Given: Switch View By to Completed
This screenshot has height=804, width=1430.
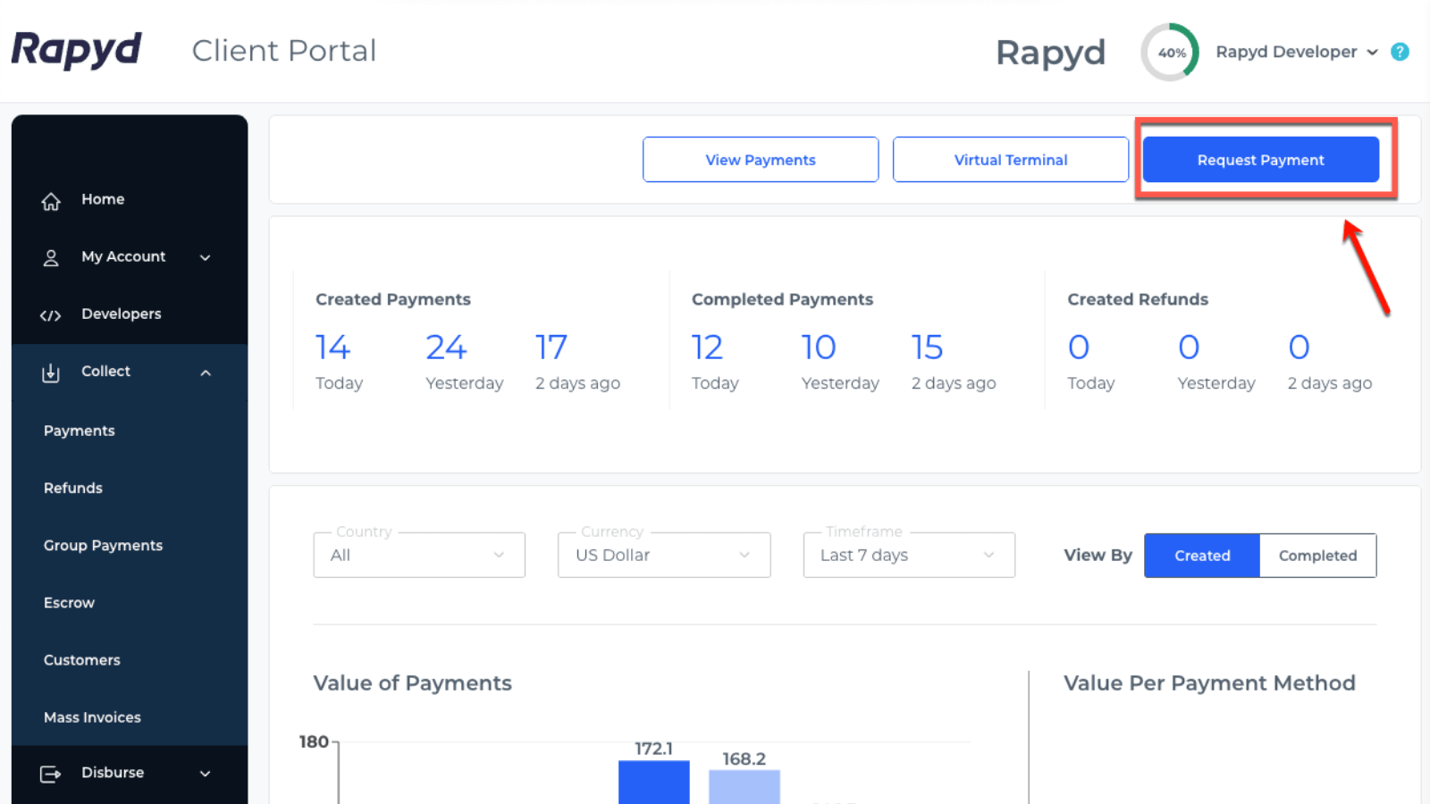Looking at the screenshot, I should click(x=1317, y=556).
